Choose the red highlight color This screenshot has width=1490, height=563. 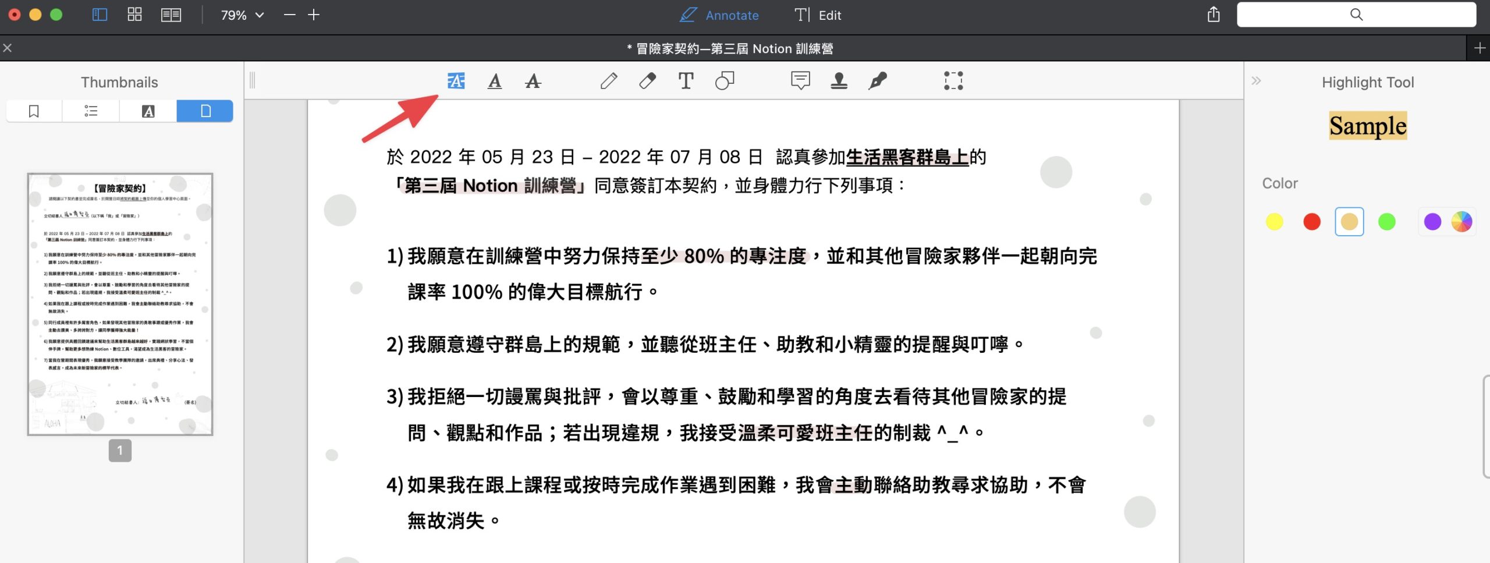pos(1312,222)
